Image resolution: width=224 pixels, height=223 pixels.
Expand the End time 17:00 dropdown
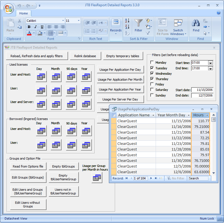[210, 68]
